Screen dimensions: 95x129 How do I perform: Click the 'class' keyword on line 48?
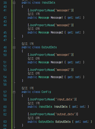pos(36,47)
